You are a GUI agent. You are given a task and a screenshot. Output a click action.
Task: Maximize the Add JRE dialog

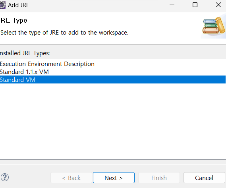point(195,5)
